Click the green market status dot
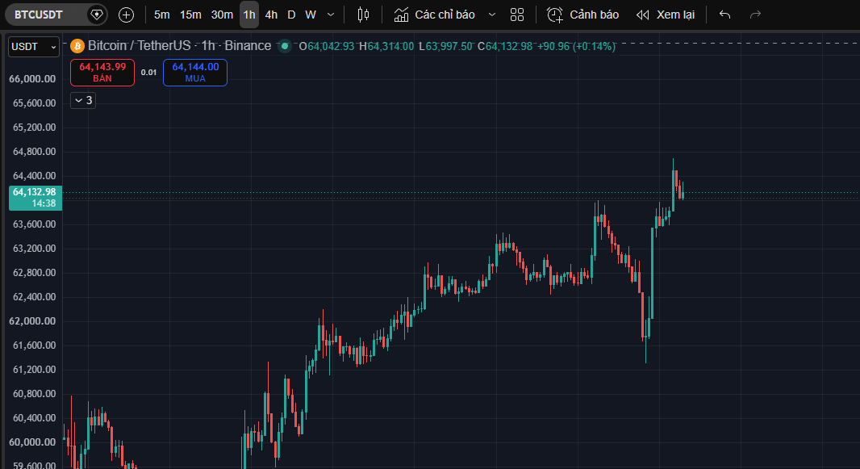860x469 pixels. 285,46
